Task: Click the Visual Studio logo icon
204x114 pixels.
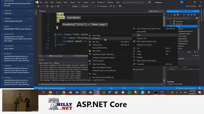Action: point(37,2)
